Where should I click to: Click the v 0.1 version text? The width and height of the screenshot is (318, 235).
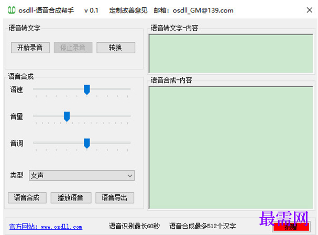[x=91, y=10]
